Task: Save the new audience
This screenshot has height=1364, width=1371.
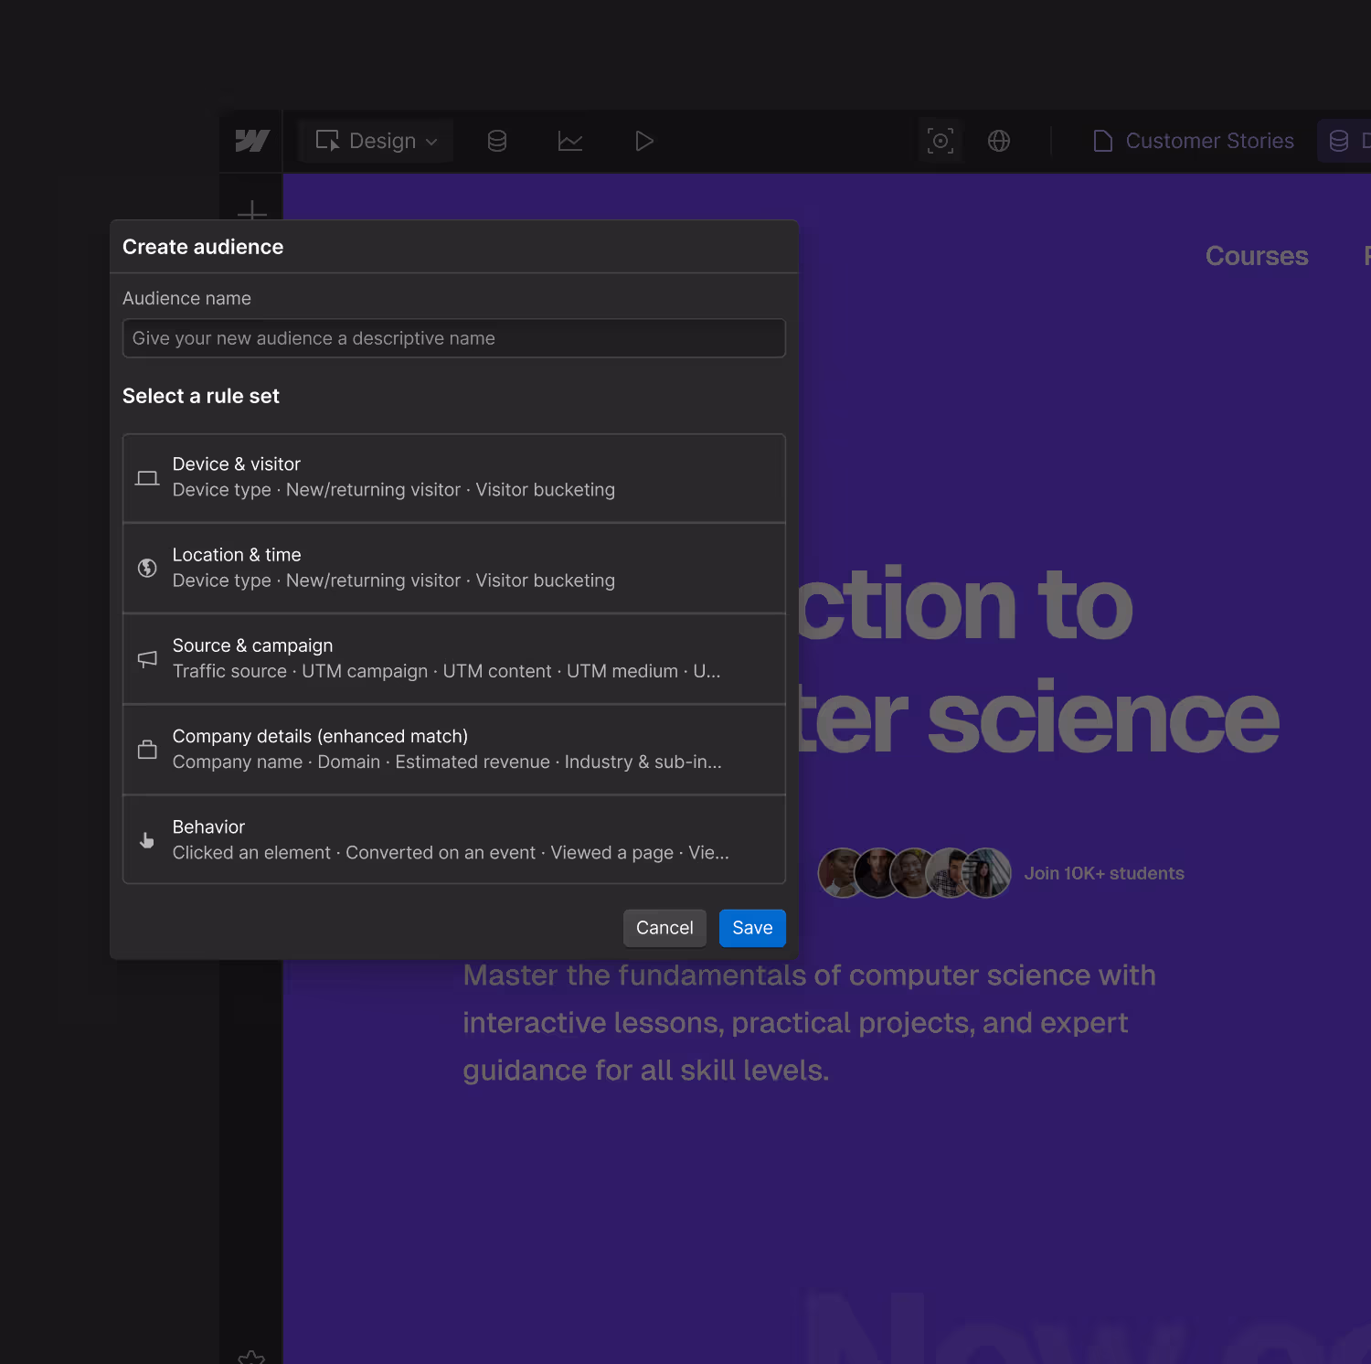Action: [x=752, y=928]
